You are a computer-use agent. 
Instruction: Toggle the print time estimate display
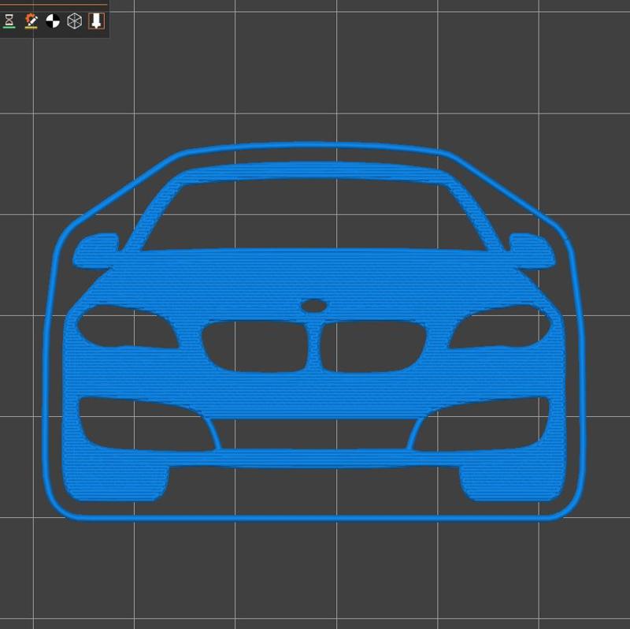9,20
